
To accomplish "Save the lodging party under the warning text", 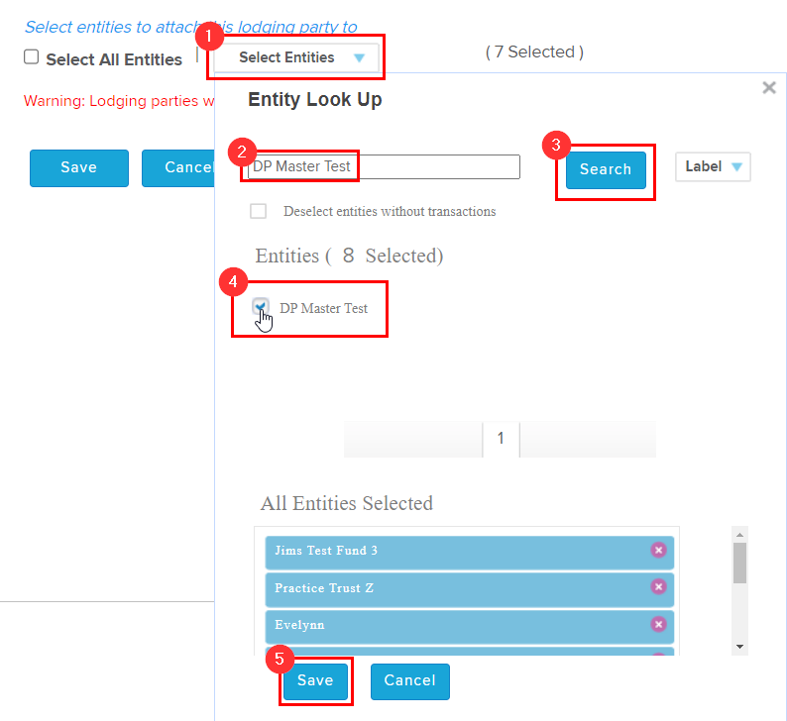I will click(78, 167).
